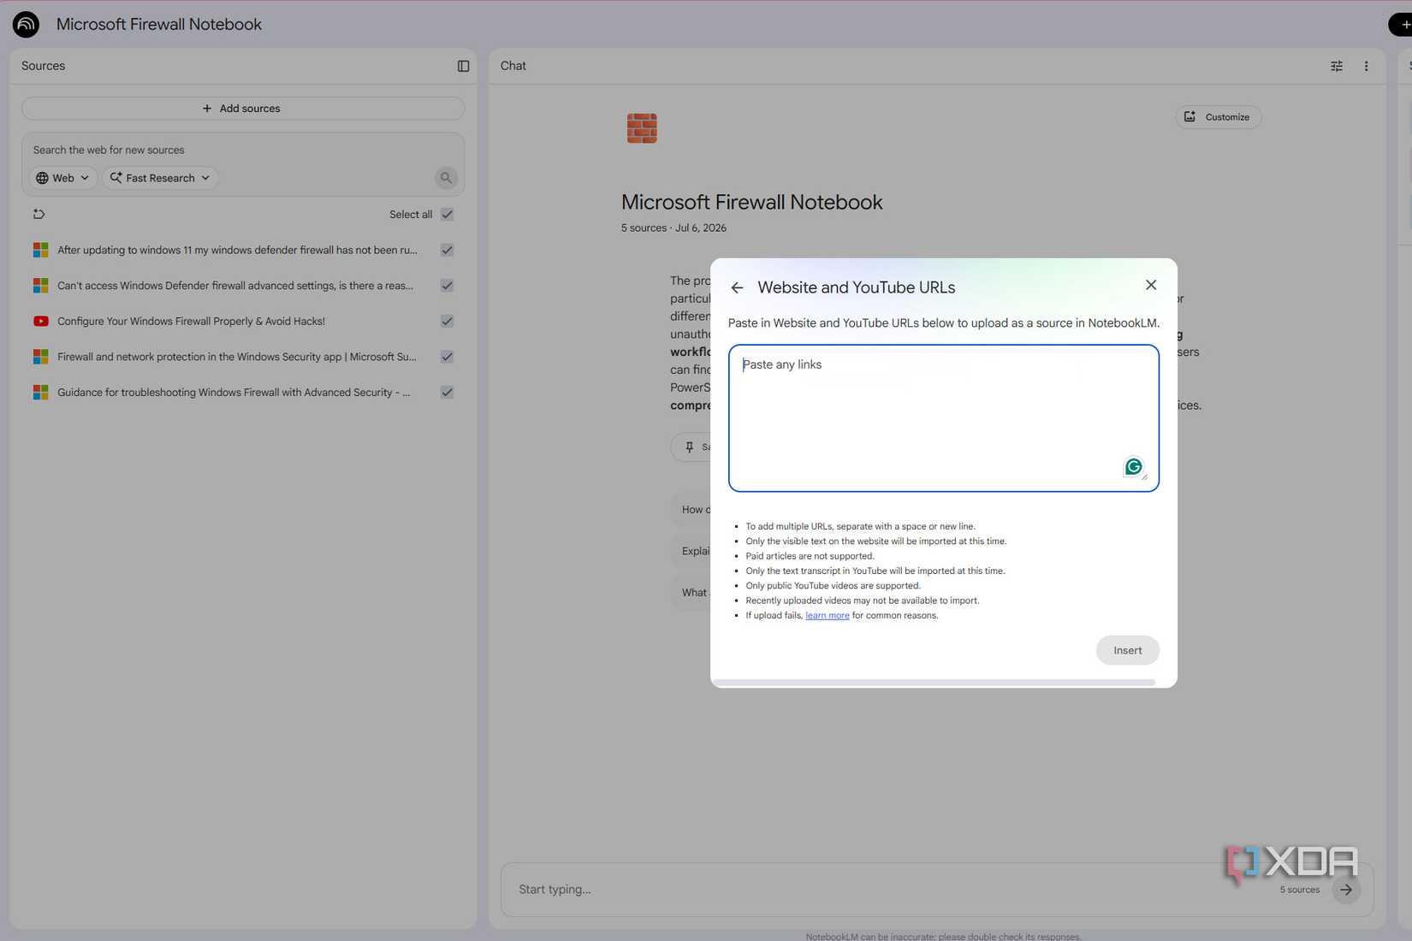Open source 'Configure Your Windows Firewall Properly & Avoid Hacks!'
Viewport: 1412px width, 941px height.
point(191,322)
